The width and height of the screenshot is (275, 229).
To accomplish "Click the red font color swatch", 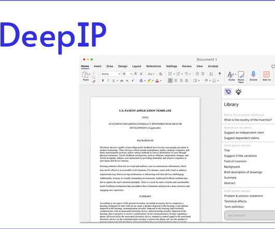I will coord(157,80).
